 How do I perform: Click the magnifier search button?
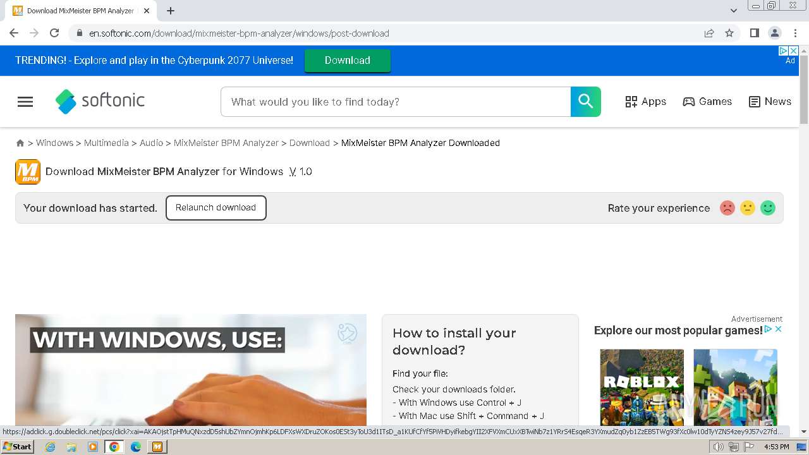pos(585,102)
